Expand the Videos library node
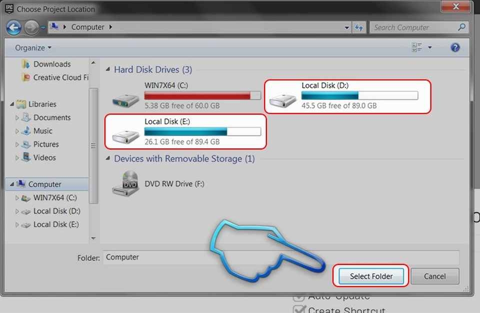 [x=17, y=158]
